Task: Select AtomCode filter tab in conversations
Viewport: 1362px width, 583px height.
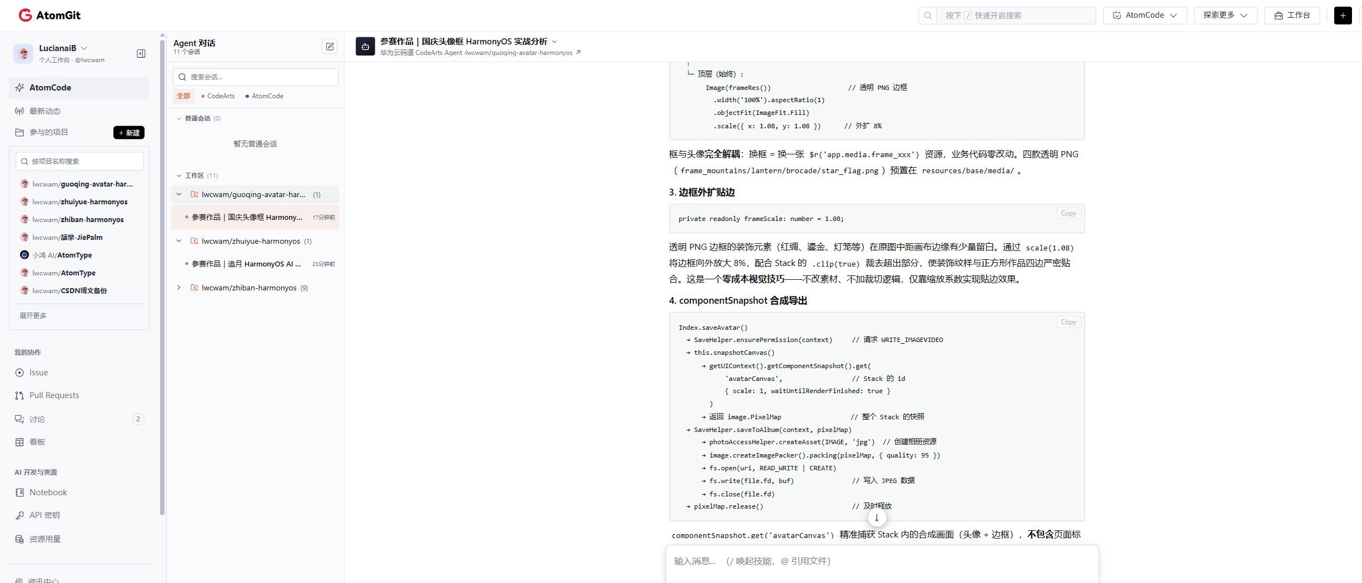Action: 264,96
